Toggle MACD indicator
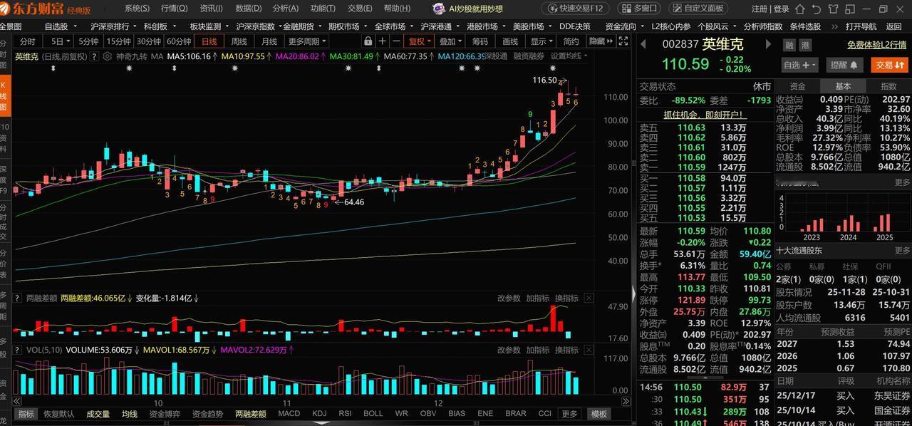 click(289, 414)
